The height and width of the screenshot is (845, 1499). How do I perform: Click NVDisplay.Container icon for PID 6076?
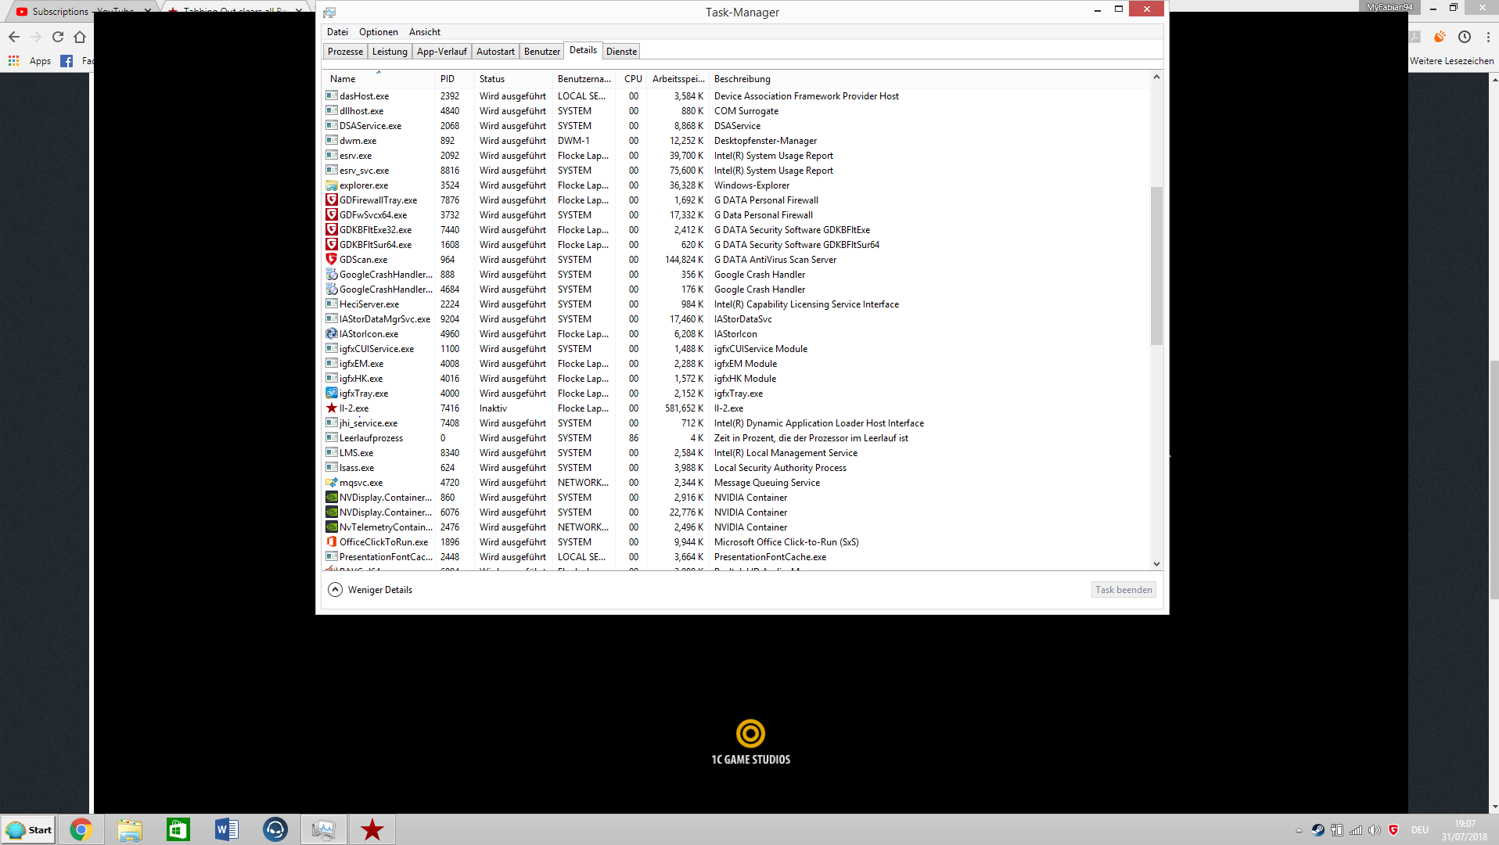(332, 512)
